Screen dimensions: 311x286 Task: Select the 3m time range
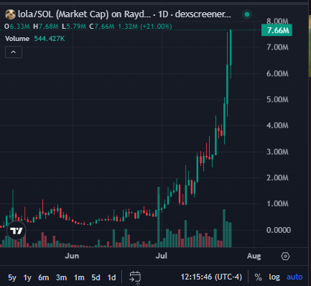(x=61, y=277)
